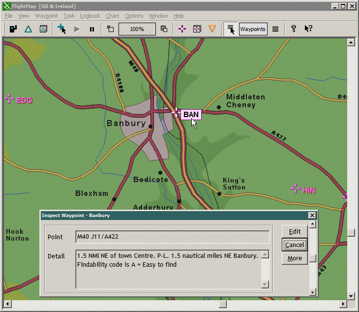Viewport: 359px width, 312px height.
Task: Open the Chart menu
Action: [113, 16]
